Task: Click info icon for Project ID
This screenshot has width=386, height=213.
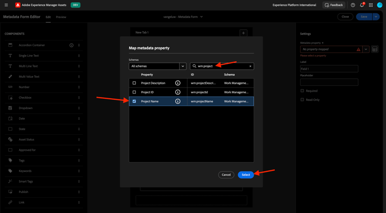Action: point(178,92)
